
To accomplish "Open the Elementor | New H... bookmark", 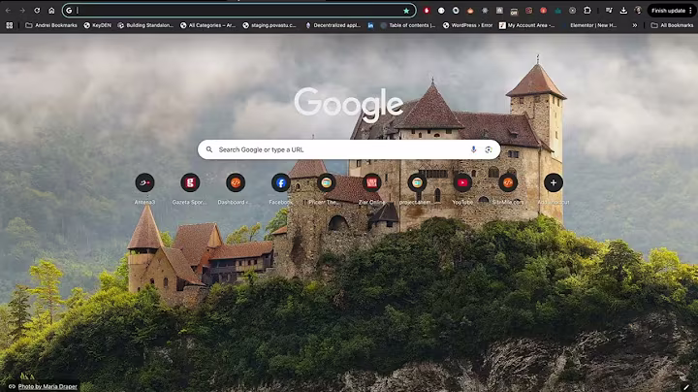I will [589, 25].
